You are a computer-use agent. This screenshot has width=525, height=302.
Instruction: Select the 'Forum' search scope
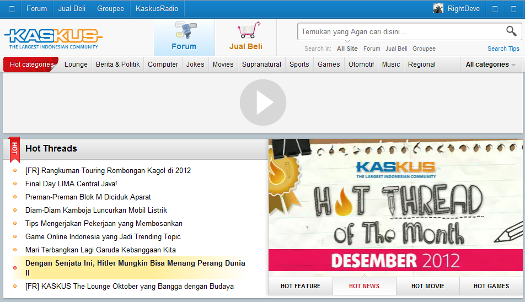pyautogui.click(x=372, y=48)
